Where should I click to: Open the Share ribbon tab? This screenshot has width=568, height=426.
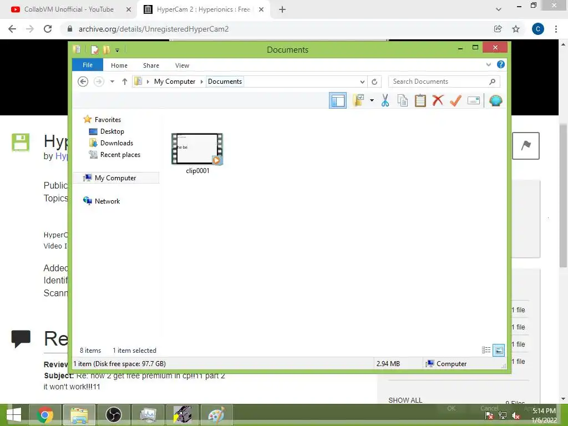[x=151, y=65]
